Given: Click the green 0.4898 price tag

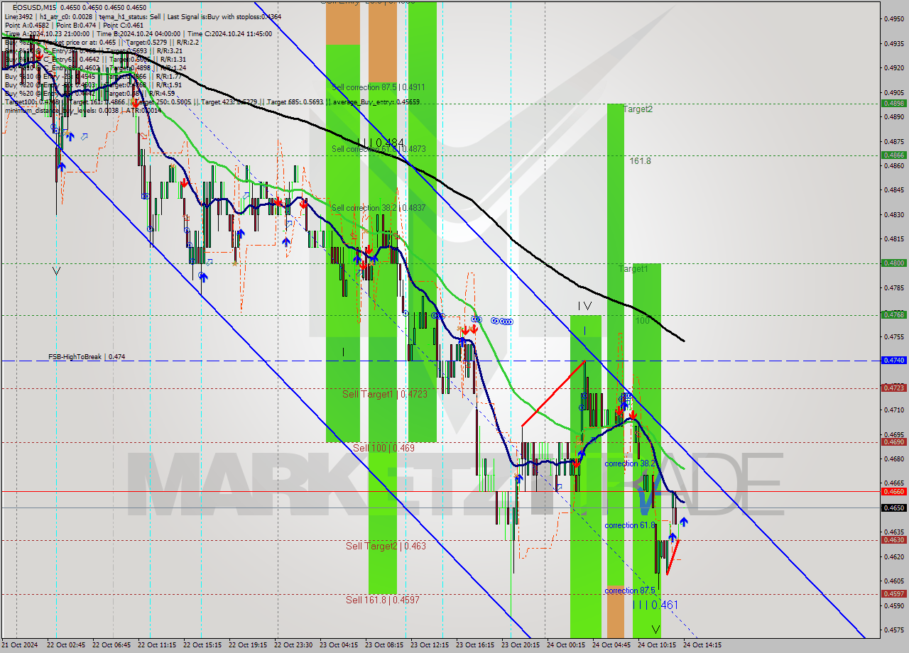Looking at the screenshot, I should click(x=893, y=103).
